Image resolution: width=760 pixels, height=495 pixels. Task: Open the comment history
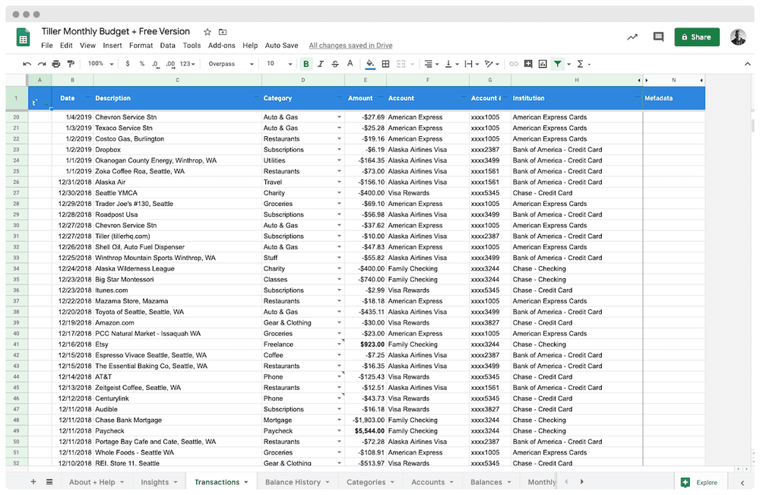tap(658, 36)
